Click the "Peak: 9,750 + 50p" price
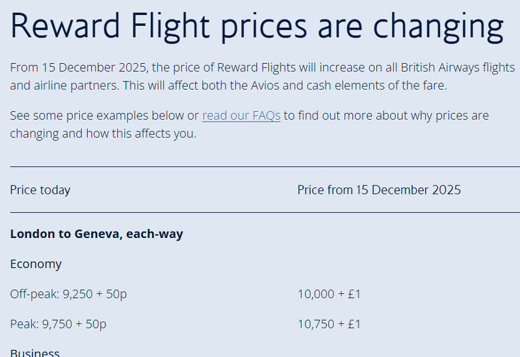Viewport: 520px width, 357px height. click(58, 324)
